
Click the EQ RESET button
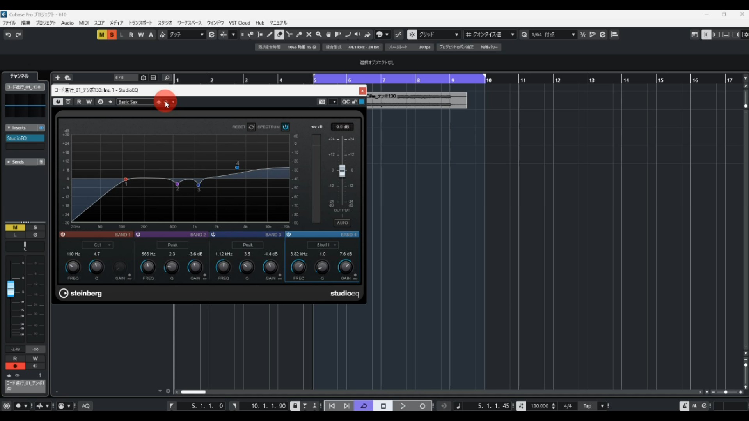(x=252, y=127)
